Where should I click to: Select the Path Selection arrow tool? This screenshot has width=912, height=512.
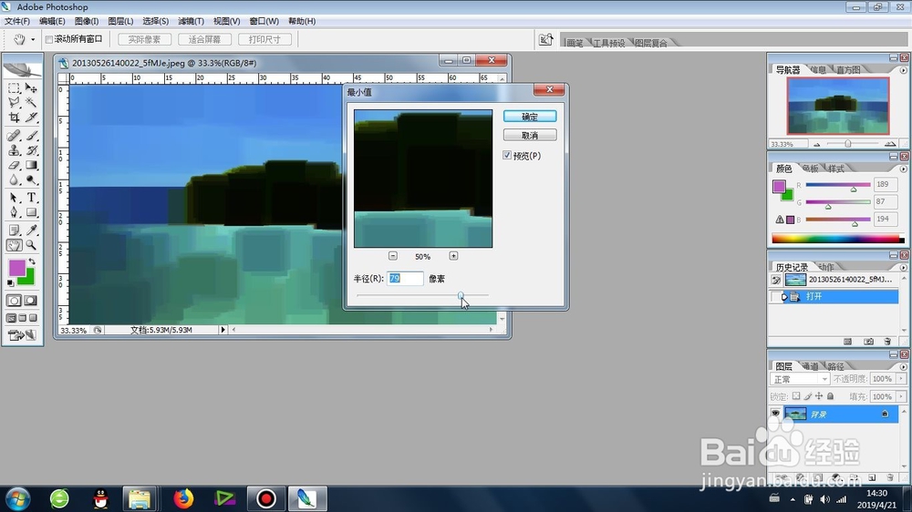tap(14, 199)
